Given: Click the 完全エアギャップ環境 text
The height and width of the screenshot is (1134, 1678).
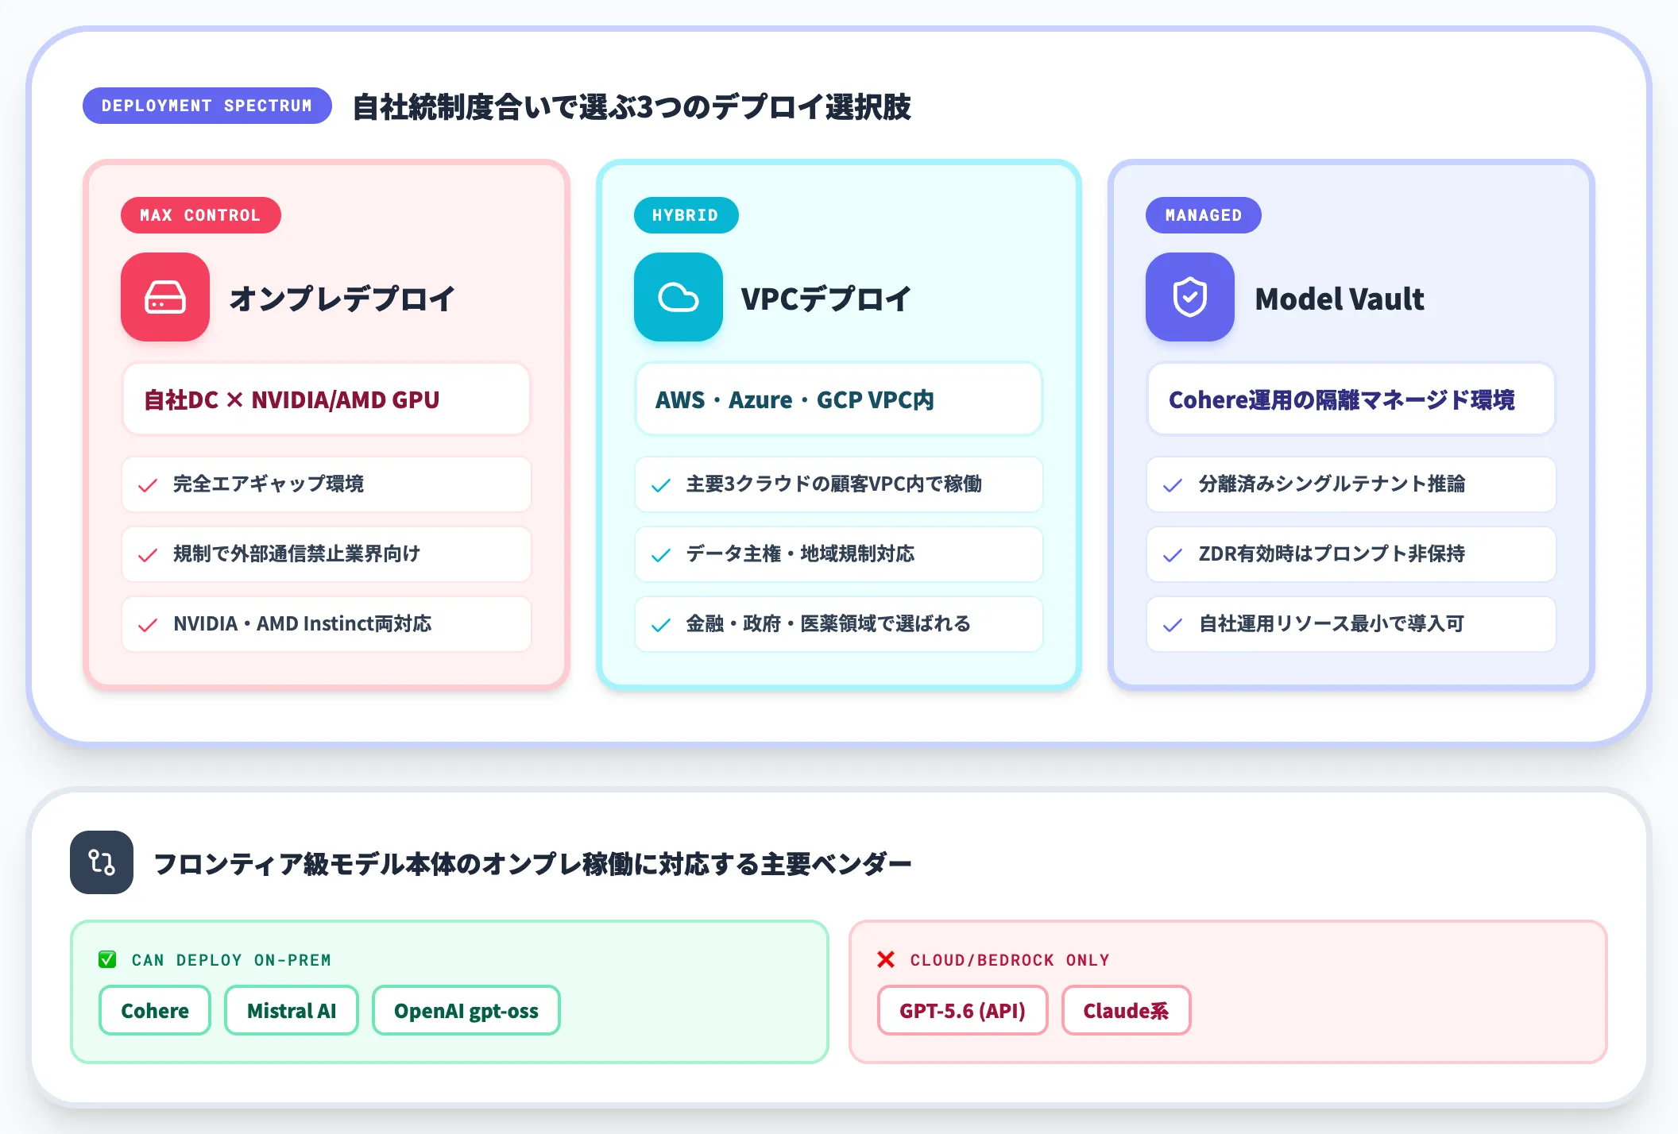Looking at the screenshot, I should (x=269, y=484).
